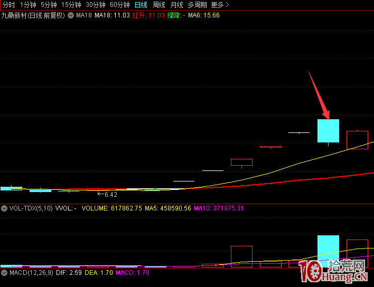Switch to the 月线 monthly chart tab
This screenshot has width=374, height=287.
[x=177, y=5]
